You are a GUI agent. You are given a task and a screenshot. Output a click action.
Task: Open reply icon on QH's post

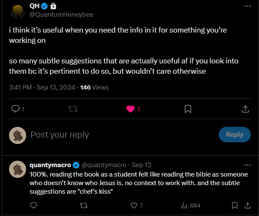15,109
